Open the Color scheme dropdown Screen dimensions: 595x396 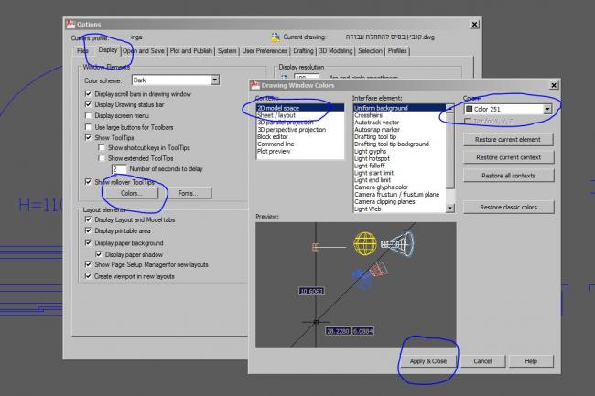pyautogui.click(x=215, y=80)
